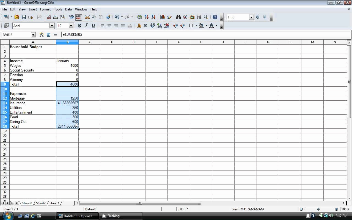This screenshot has width=352, height=220.
Task: Open the Data menu
Action: (x=68, y=9)
